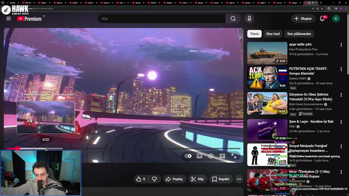Open options menu for ayşe tatile çıktı
Viewport: 349px width, 196px height.
pos(341,45)
